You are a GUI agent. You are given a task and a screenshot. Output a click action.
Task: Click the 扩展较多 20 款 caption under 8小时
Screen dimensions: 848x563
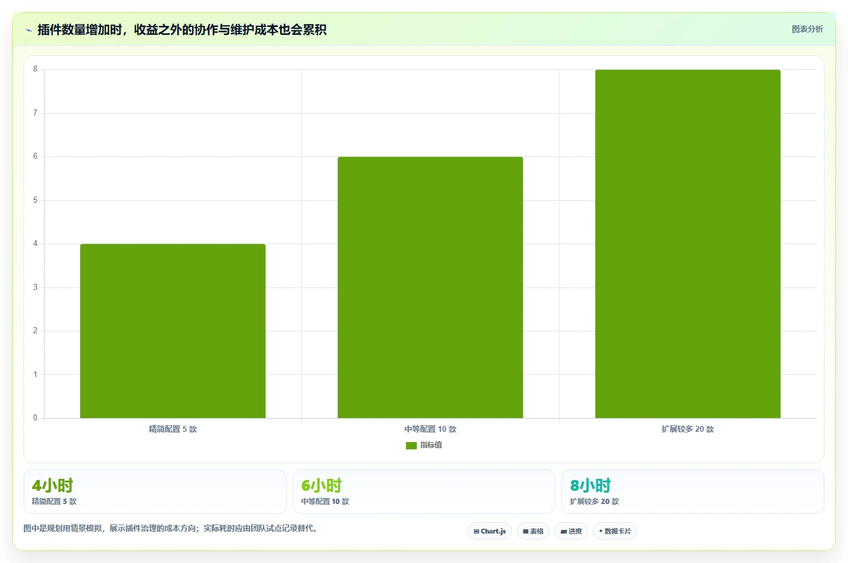point(594,502)
